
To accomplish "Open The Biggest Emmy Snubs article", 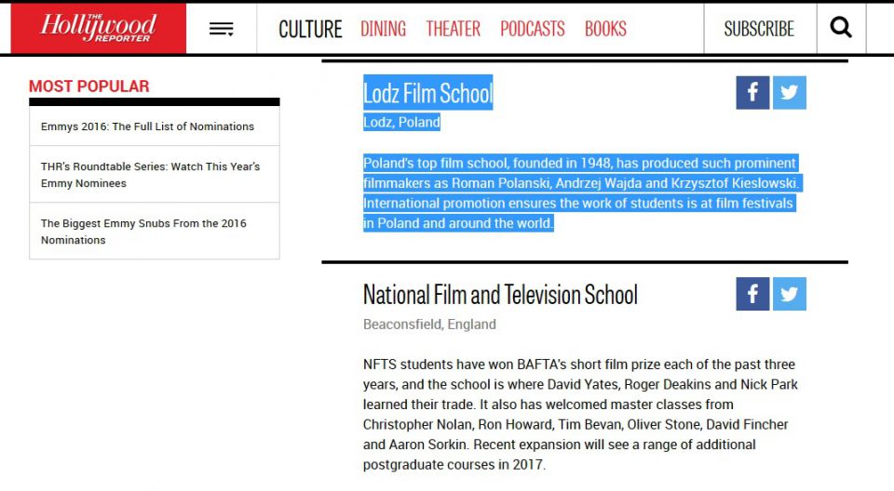I will click(x=143, y=232).
